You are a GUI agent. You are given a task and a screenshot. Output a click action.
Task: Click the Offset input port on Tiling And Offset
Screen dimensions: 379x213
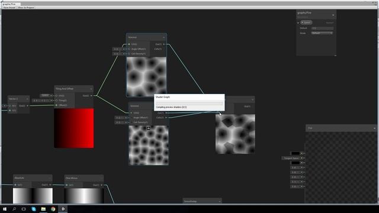(x=57, y=105)
